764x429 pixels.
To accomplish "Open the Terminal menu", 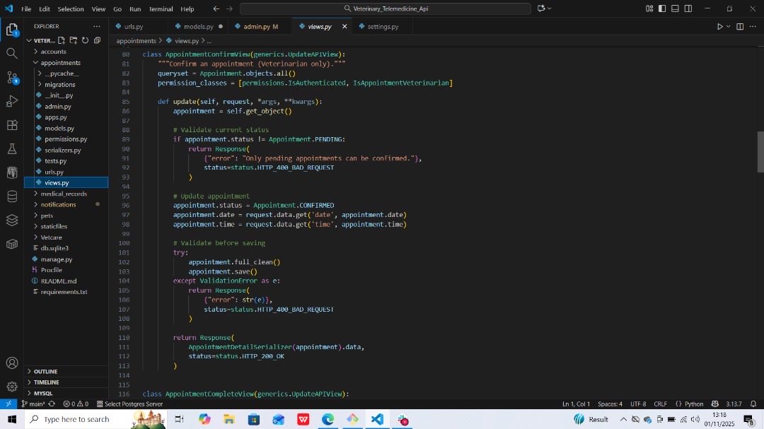I will coord(161,8).
